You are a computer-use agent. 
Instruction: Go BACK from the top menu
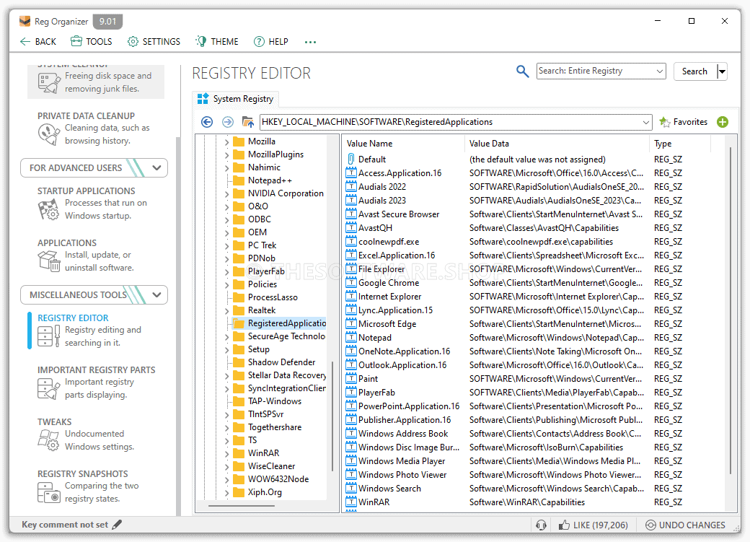(x=38, y=42)
